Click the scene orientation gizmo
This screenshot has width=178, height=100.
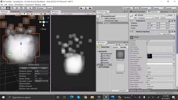pos(44,22)
